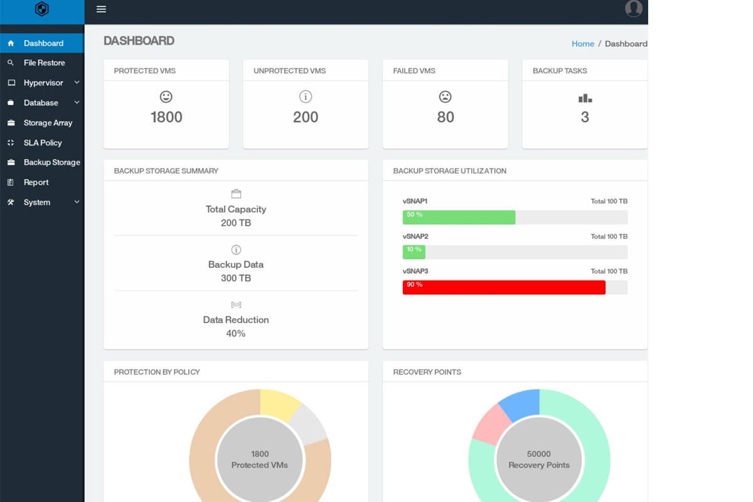
Task: Click the 50000 Recovery Points donut center
Action: click(x=539, y=459)
